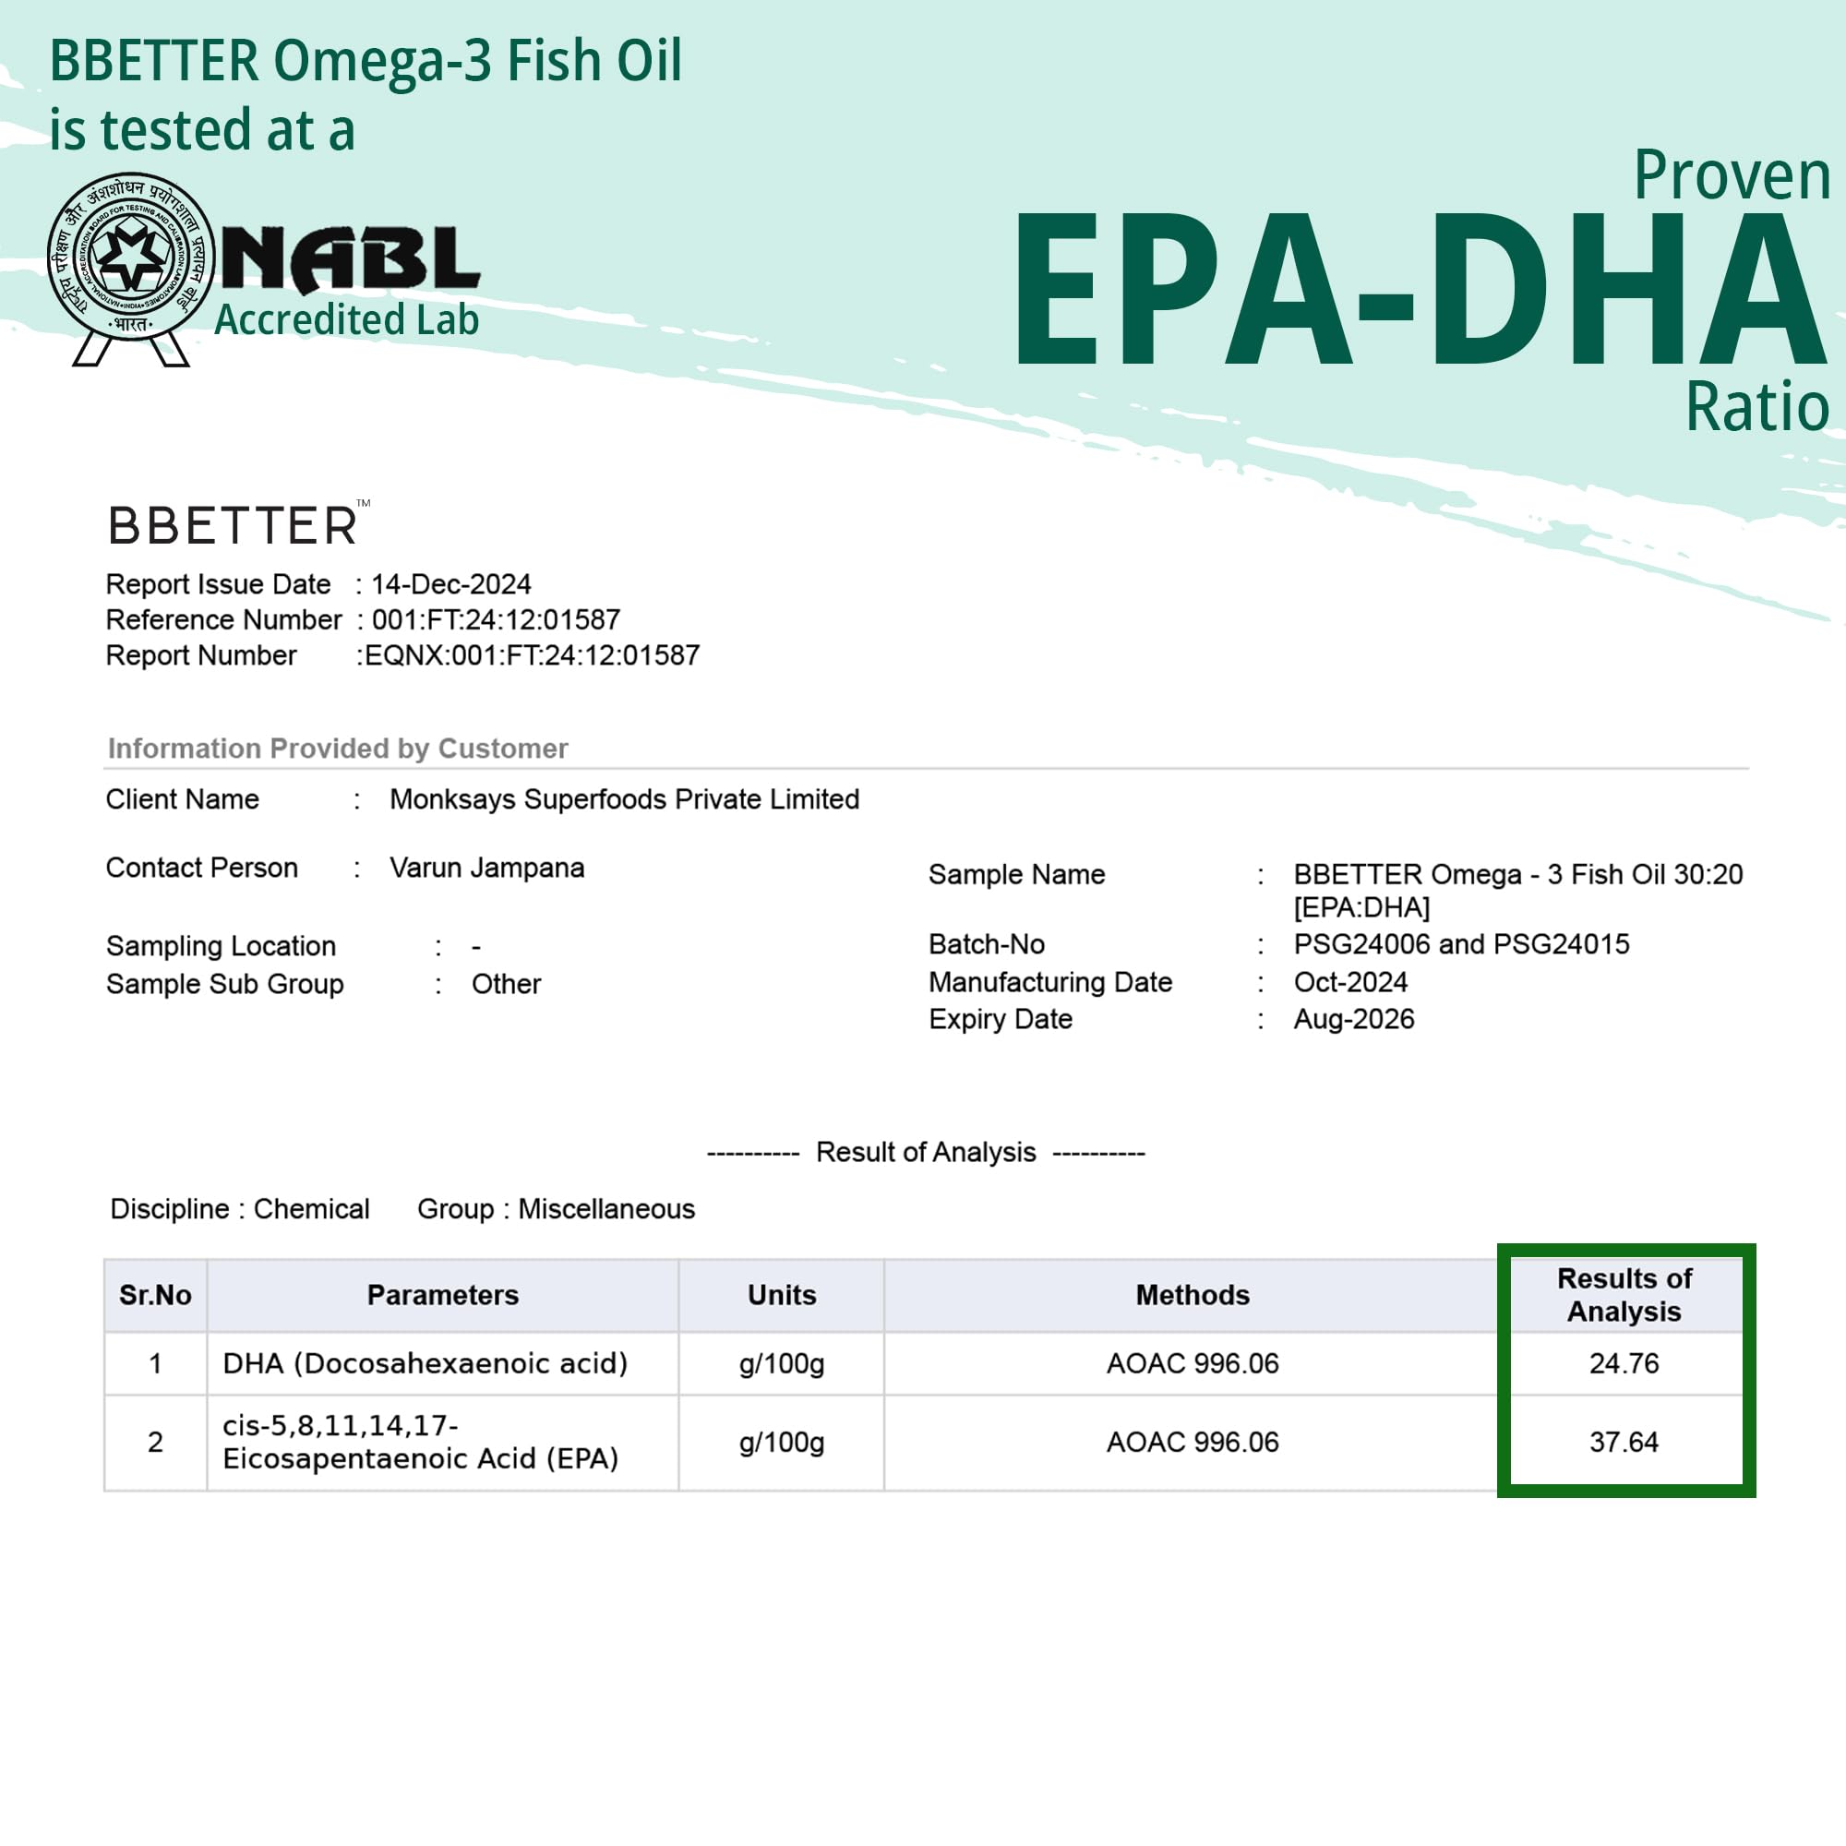Click the Expiry Date Aug-2026 value
Screen dimensions: 1846x1846
(x=1353, y=1019)
